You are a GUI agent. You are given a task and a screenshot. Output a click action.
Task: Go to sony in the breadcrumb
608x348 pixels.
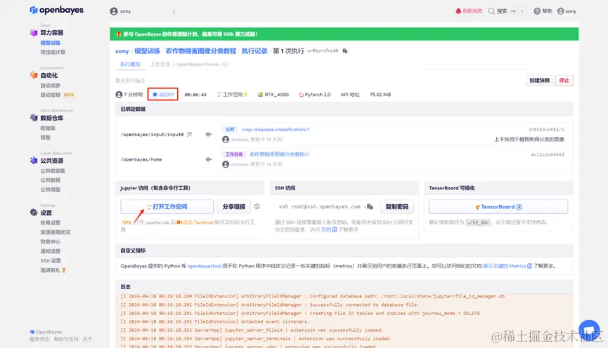tap(122, 51)
